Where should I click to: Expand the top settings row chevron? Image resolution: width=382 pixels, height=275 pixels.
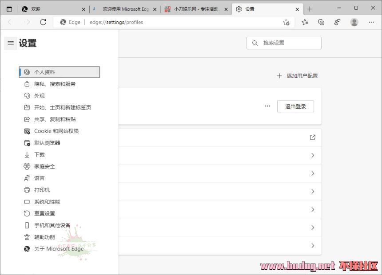[312, 155]
